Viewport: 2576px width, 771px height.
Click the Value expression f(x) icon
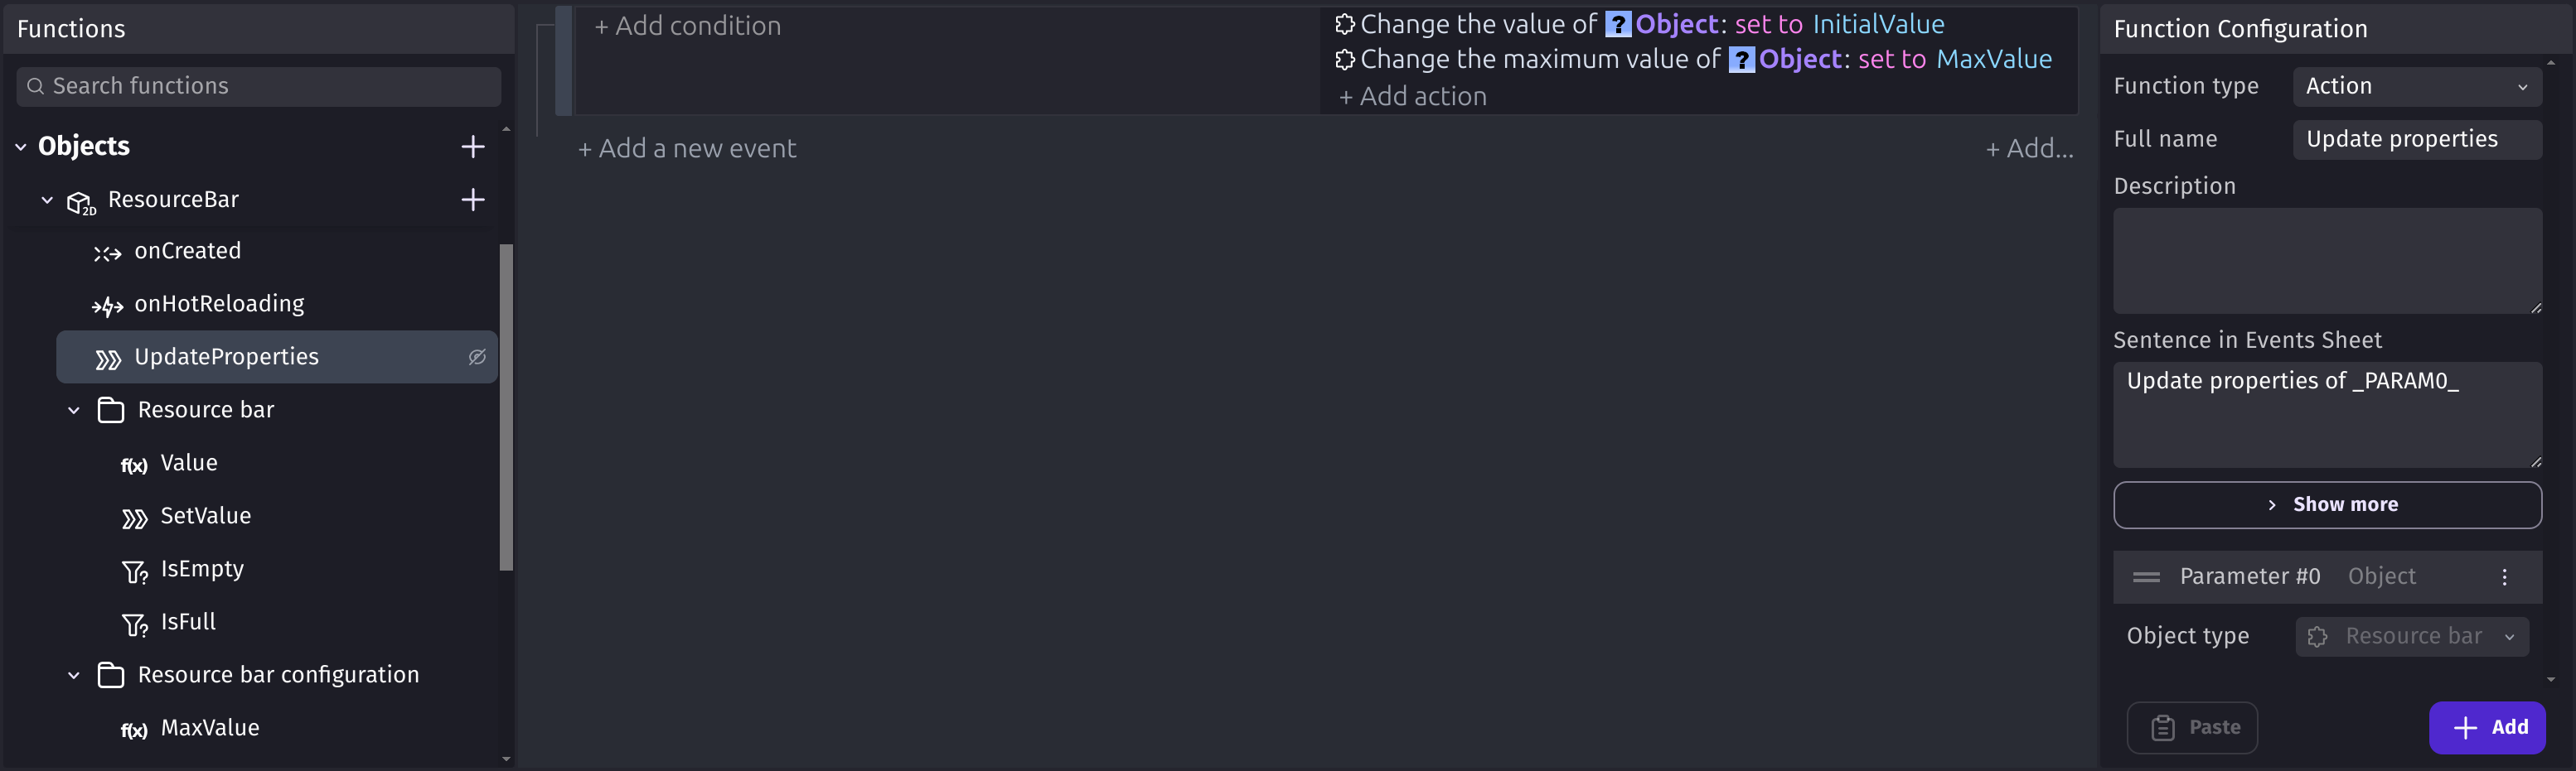[134, 465]
